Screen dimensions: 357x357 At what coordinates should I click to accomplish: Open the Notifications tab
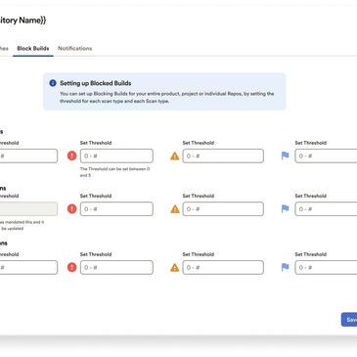coord(74,49)
